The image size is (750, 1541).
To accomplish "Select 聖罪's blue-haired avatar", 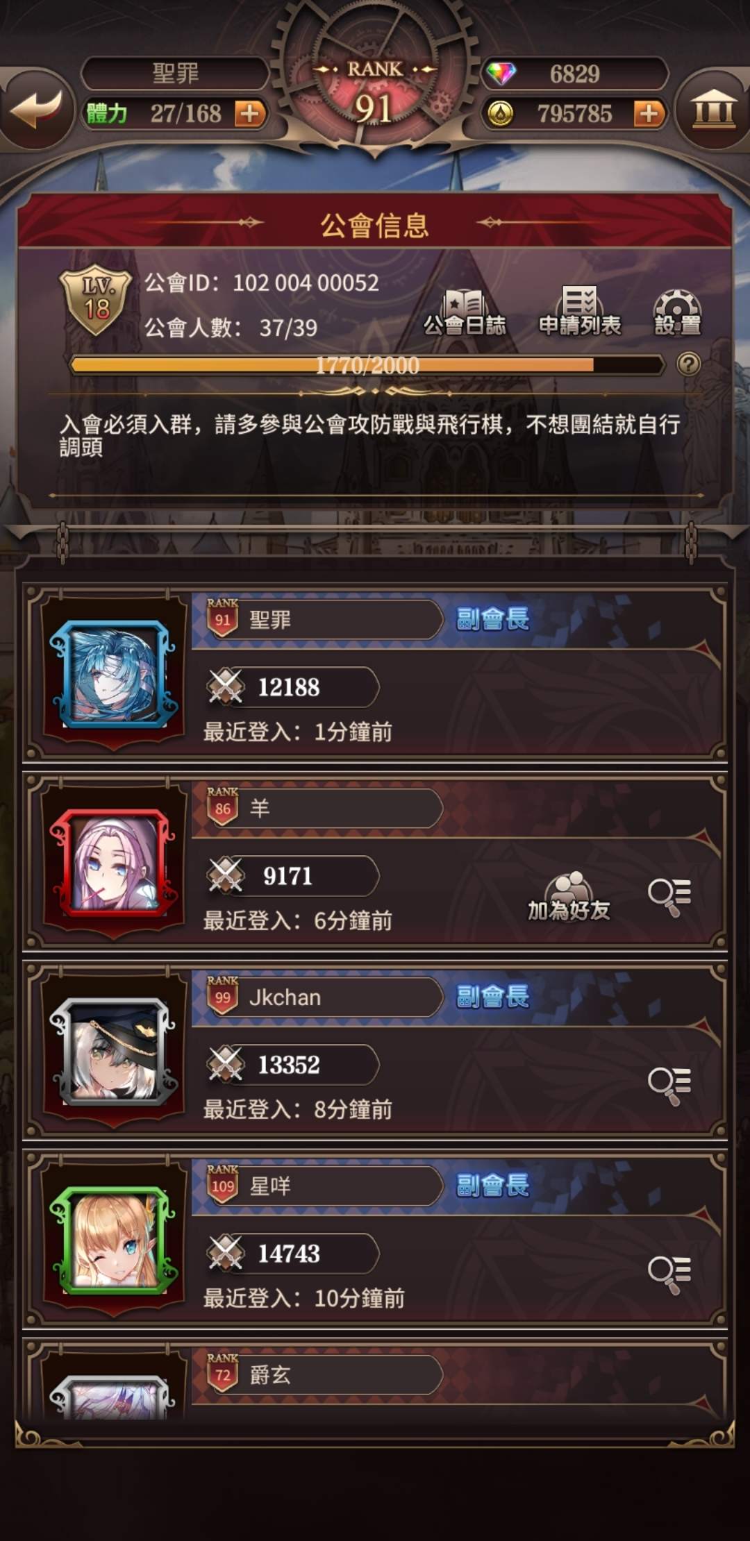I will coord(114,674).
